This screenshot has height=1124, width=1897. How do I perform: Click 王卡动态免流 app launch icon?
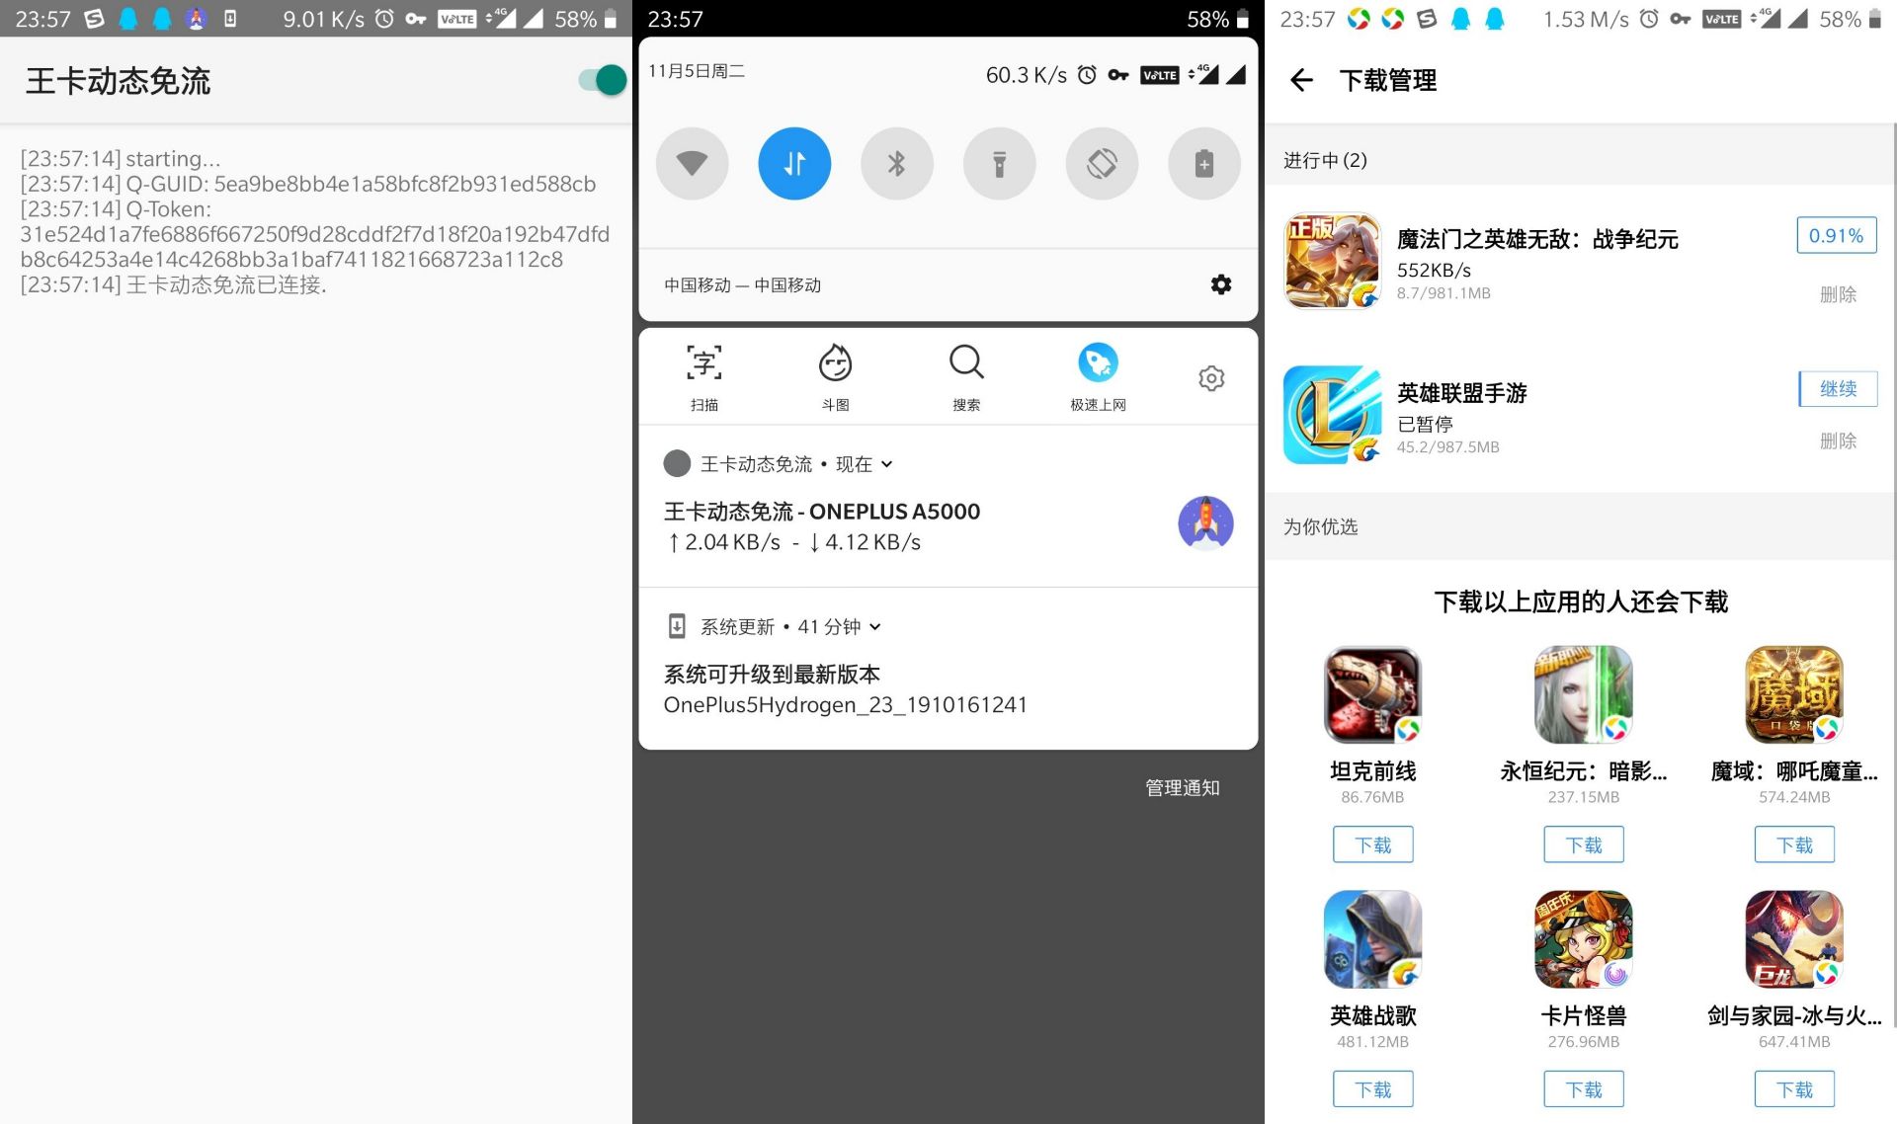(1202, 524)
